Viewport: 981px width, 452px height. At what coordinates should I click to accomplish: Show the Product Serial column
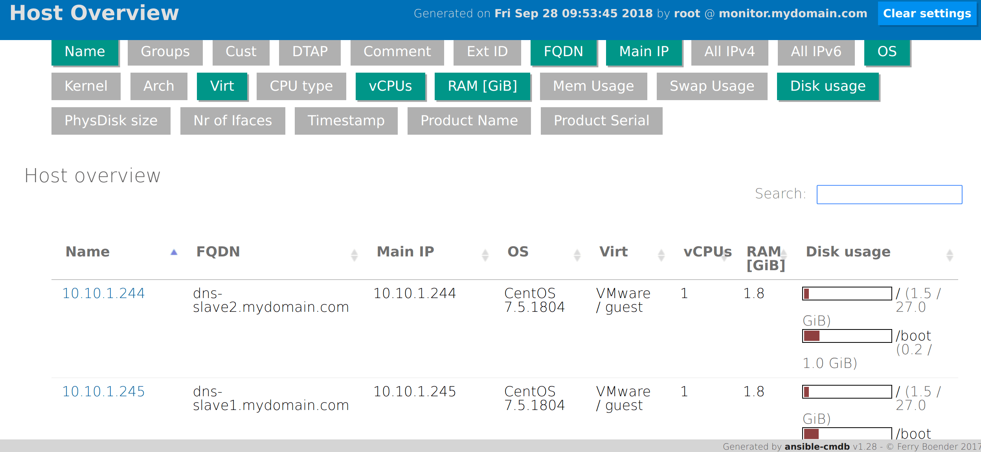(601, 121)
